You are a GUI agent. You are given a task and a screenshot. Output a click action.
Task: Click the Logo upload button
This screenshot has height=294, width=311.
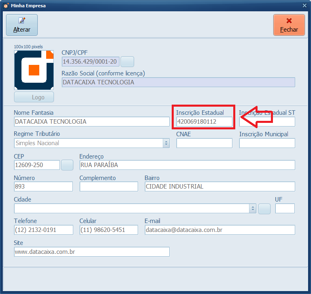[x=34, y=97]
